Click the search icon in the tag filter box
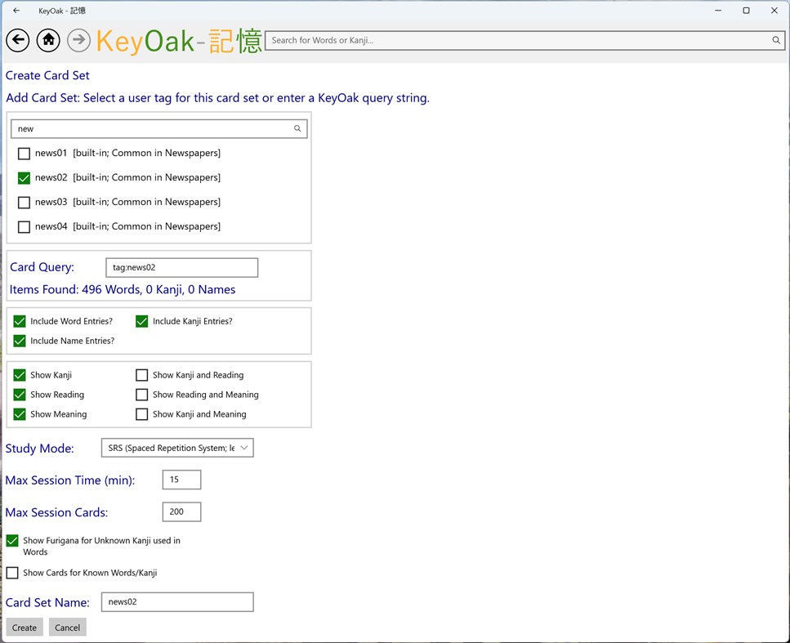The image size is (790, 643). 297,128
